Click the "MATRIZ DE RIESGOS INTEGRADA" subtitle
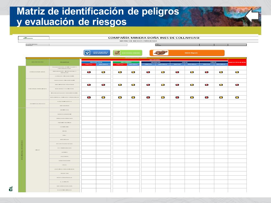The image size is (271, 203). click(138, 41)
